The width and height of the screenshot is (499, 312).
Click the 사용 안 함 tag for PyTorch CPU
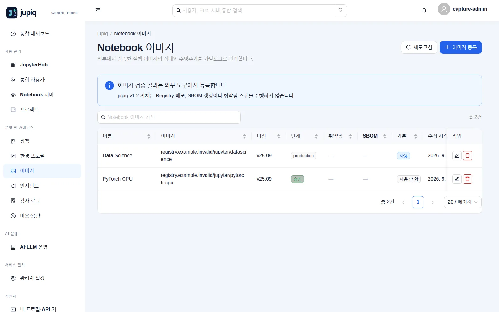pyautogui.click(x=409, y=179)
